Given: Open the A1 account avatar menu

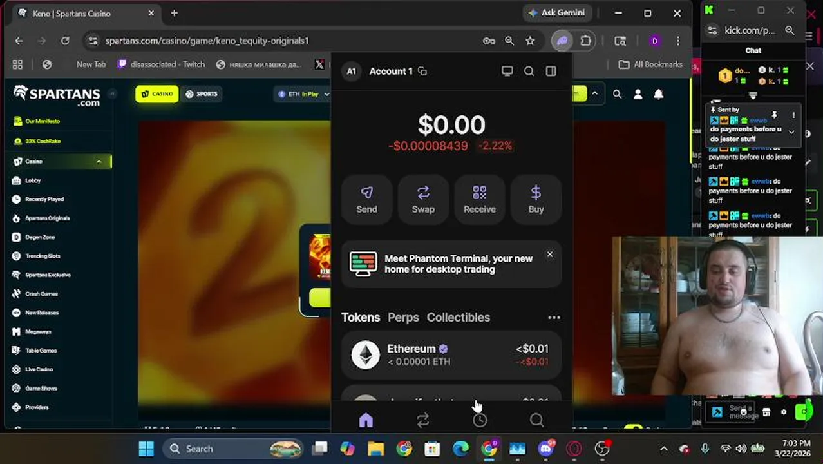Looking at the screenshot, I should 351,72.
